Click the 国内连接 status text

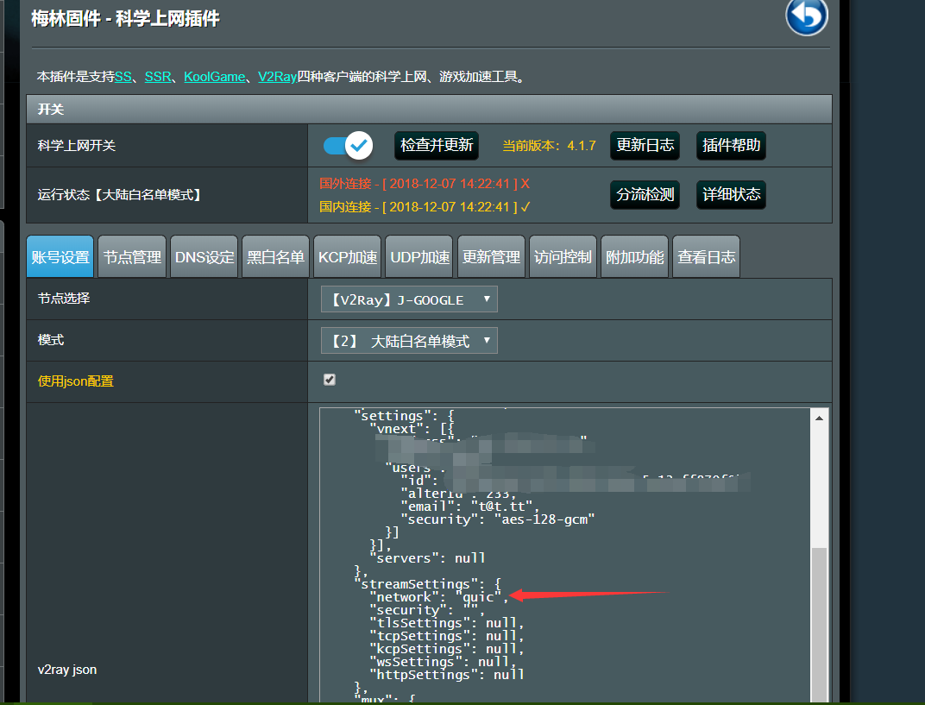point(425,207)
